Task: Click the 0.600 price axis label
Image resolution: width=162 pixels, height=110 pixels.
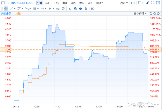Action: [8, 97]
